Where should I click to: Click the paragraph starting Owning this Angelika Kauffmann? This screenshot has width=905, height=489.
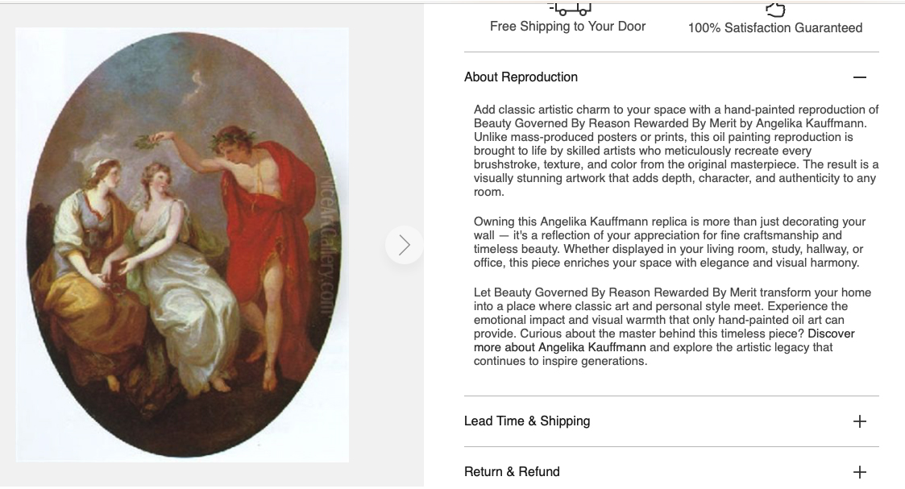[670, 242]
